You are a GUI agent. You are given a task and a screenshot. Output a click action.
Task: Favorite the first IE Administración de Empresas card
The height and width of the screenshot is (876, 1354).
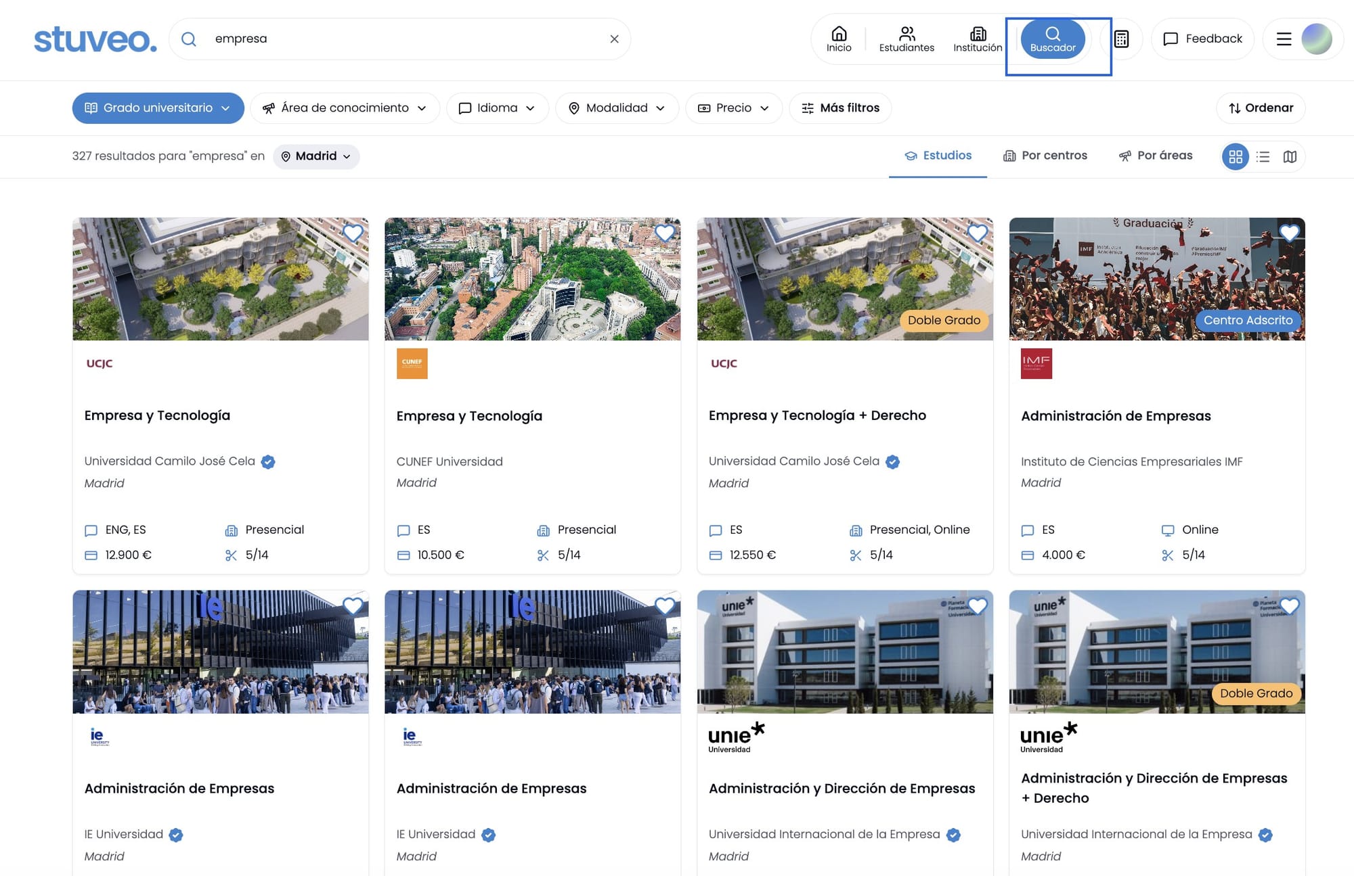353,606
